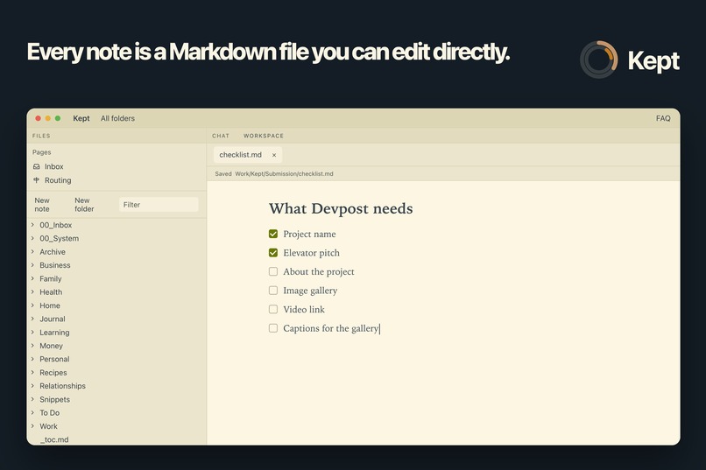The image size is (706, 470).
Task: Open the All folders menu item
Action: tap(117, 118)
